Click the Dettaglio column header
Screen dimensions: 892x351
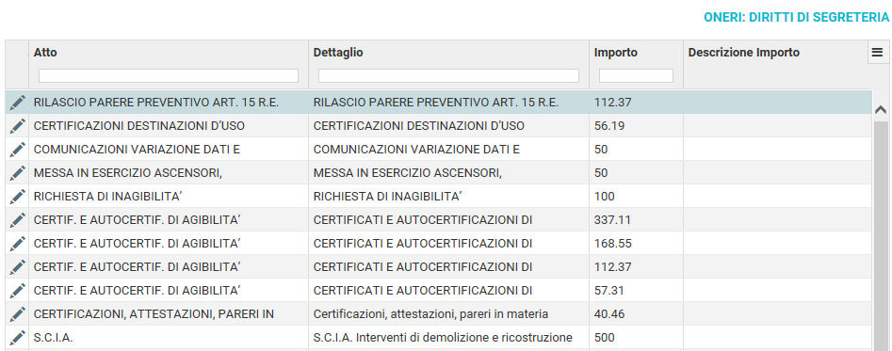(338, 53)
